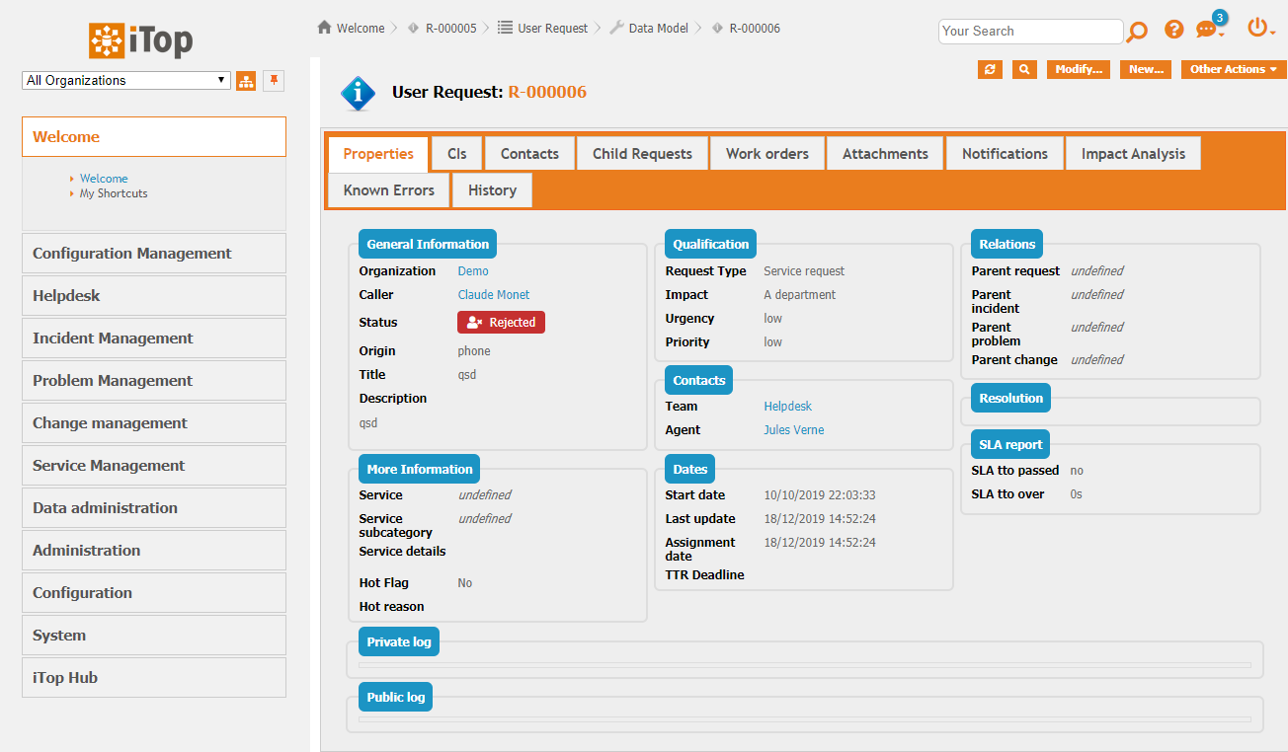Open the Claude Monet caller link
The image size is (1288, 752).
(493, 295)
